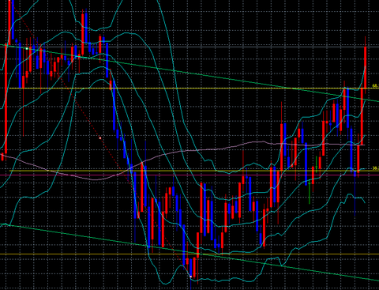Select the magenta horizontal line

[189, 175]
